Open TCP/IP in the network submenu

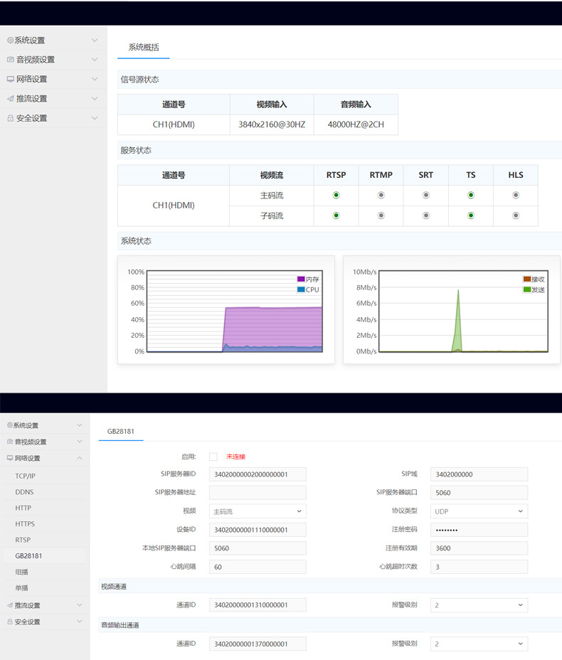point(26,476)
